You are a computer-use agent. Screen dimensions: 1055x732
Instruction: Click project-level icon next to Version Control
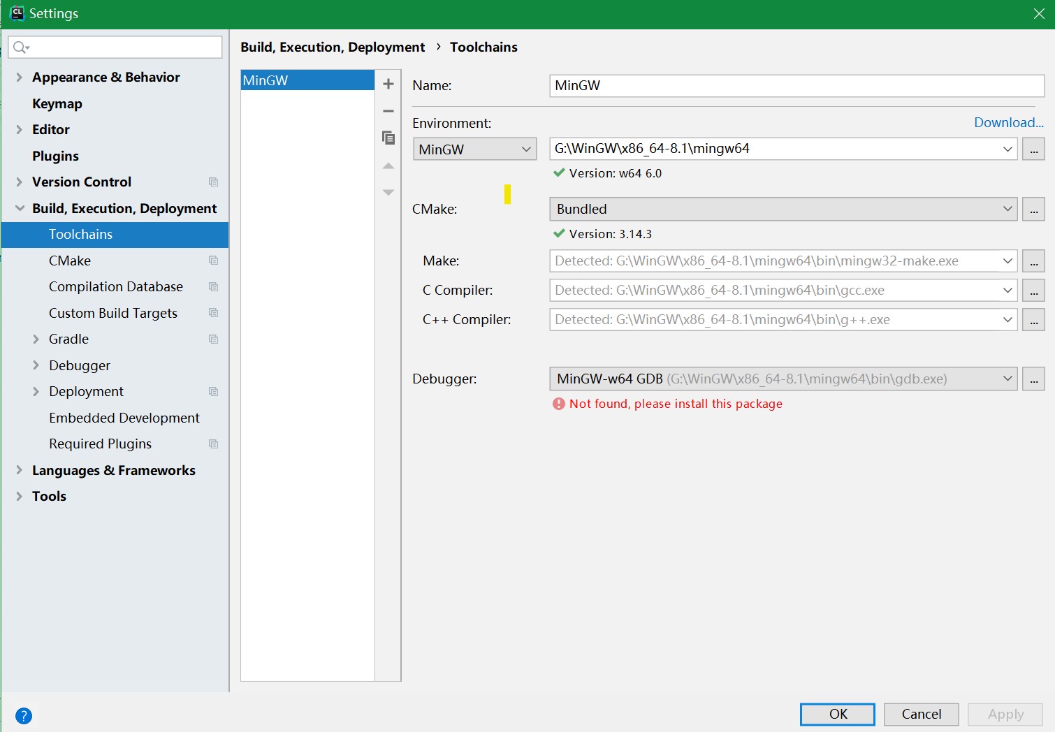pyautogui.click(x=214, y=182)
